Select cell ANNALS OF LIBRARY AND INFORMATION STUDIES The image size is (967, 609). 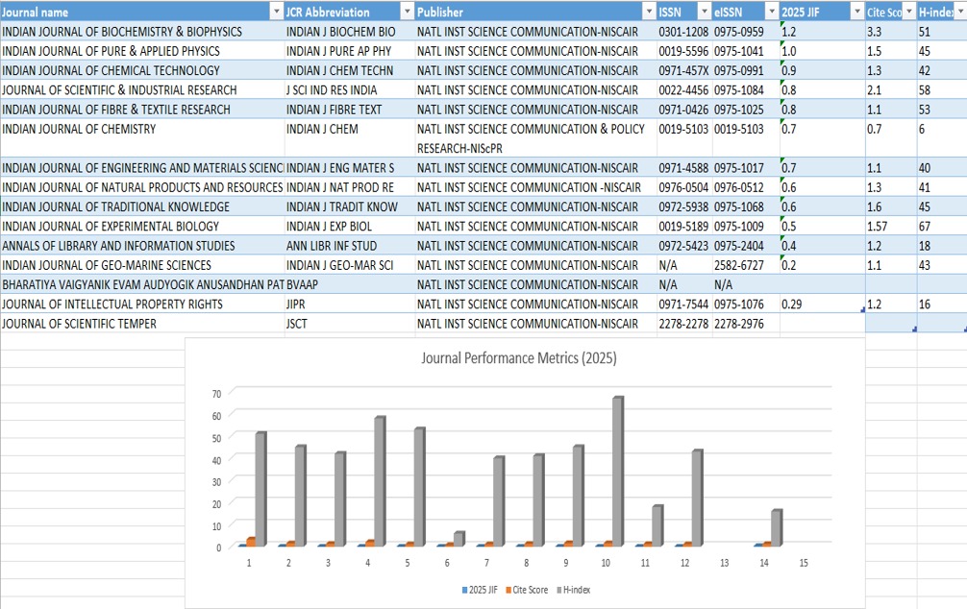(x=142, y=245)
